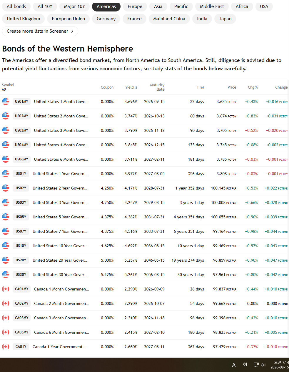Click the US flag icon for US07Y
Image resolution: width=289 pixels, height=372 pixels.
6,231
